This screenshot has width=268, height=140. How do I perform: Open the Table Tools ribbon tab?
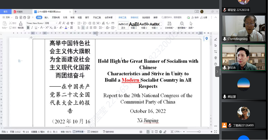(x=123, y=17)
